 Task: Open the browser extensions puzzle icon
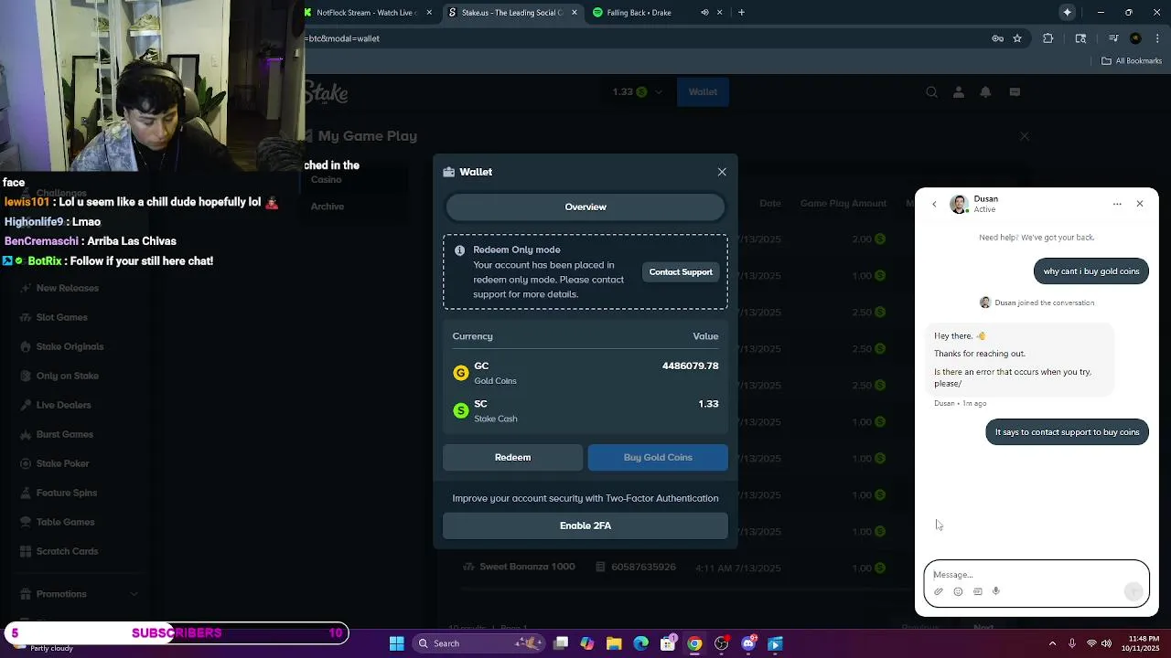tap(1048, 38)
